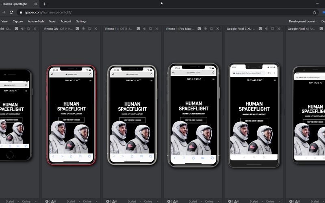Rotate the Google Pixel 3 XL device
This screenshot has width=325, height=203.
point(273,28)
